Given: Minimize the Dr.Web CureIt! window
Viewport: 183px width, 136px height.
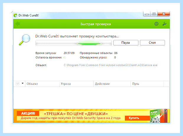Looking at the screenshot, I should coord(147,14).
